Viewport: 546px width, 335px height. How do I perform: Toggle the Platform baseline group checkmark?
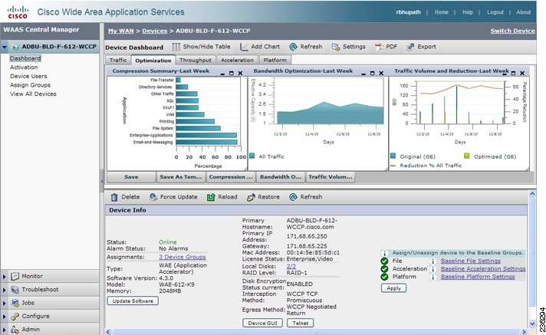[384, 278]
